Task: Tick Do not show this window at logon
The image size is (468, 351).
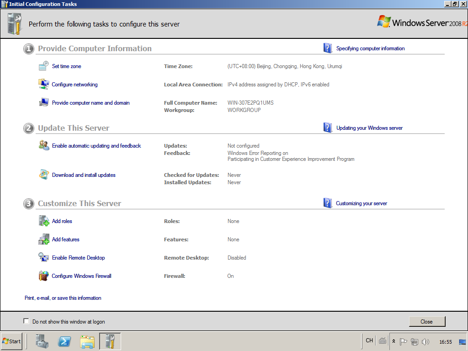Action: coord(26,321)
